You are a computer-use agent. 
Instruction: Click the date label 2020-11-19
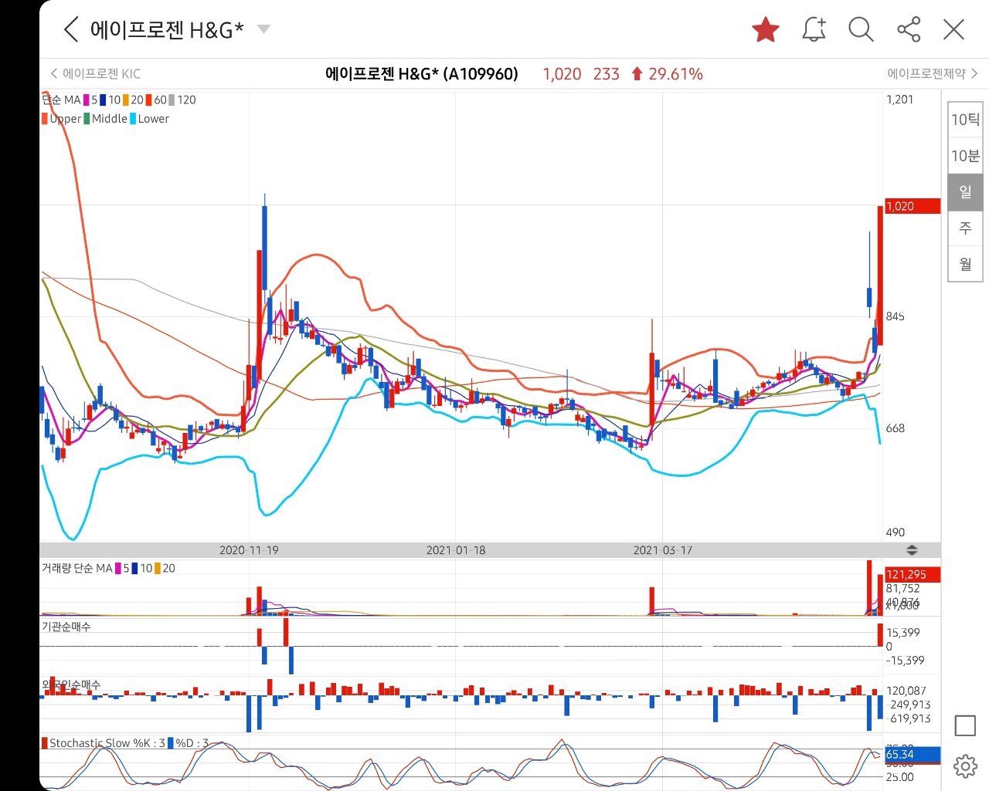tap(249, 550)
